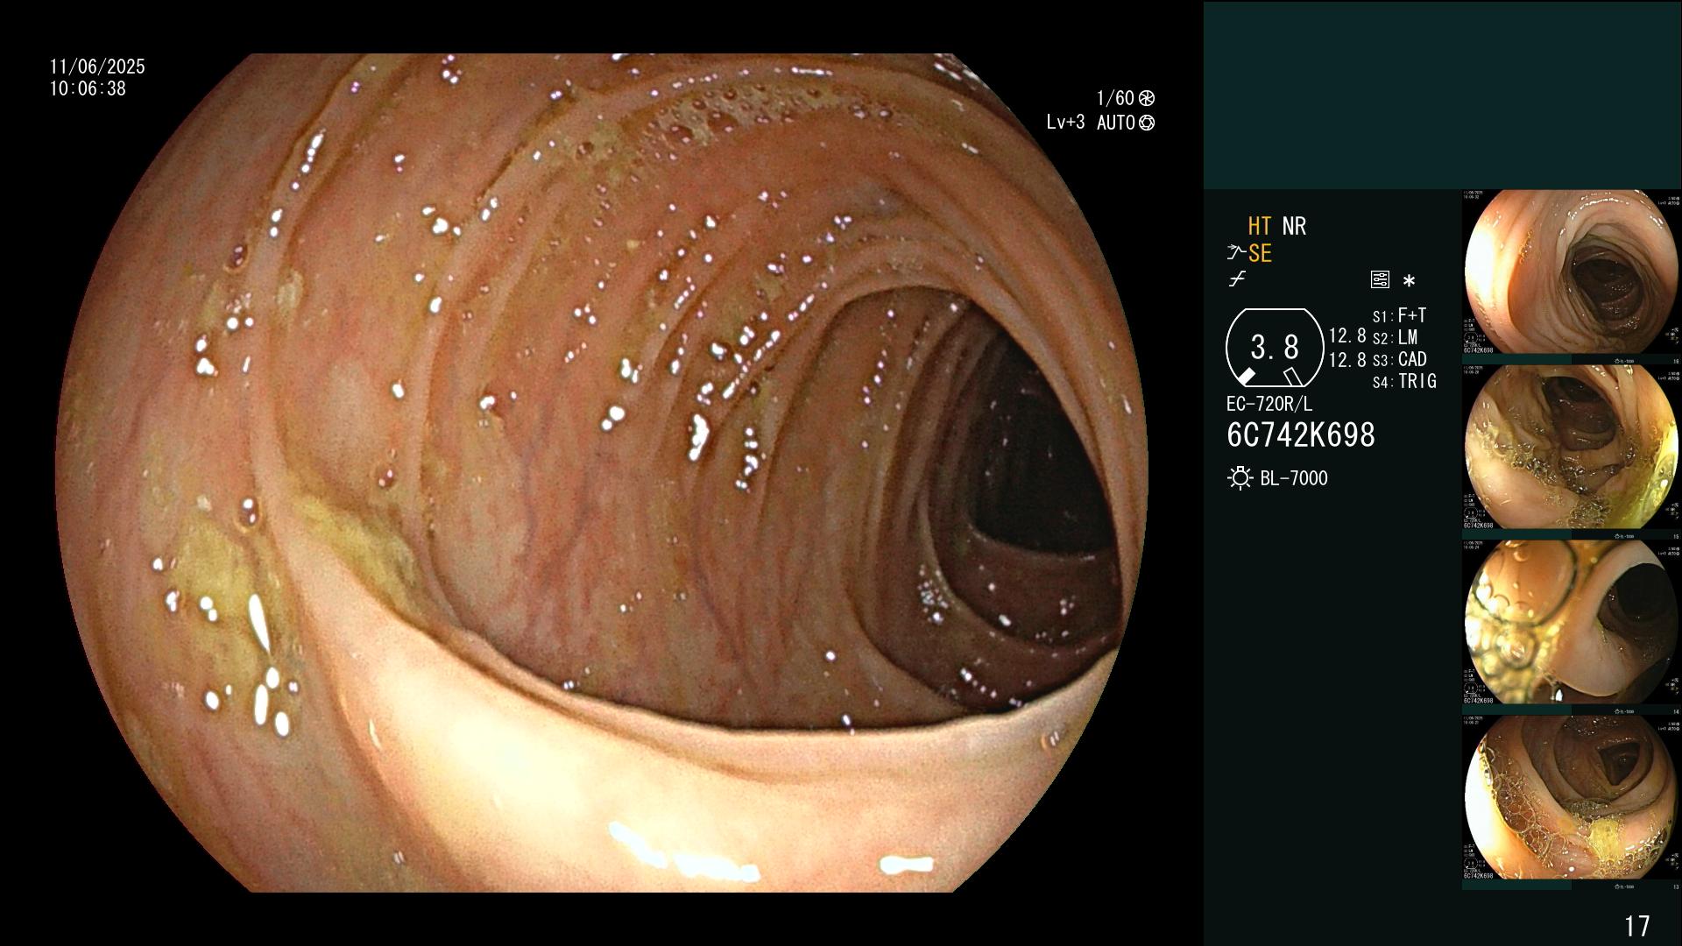This screenshot has width=1682, height=946.
Task: Click the HT indicator
Action: (x=1260, y=227)
